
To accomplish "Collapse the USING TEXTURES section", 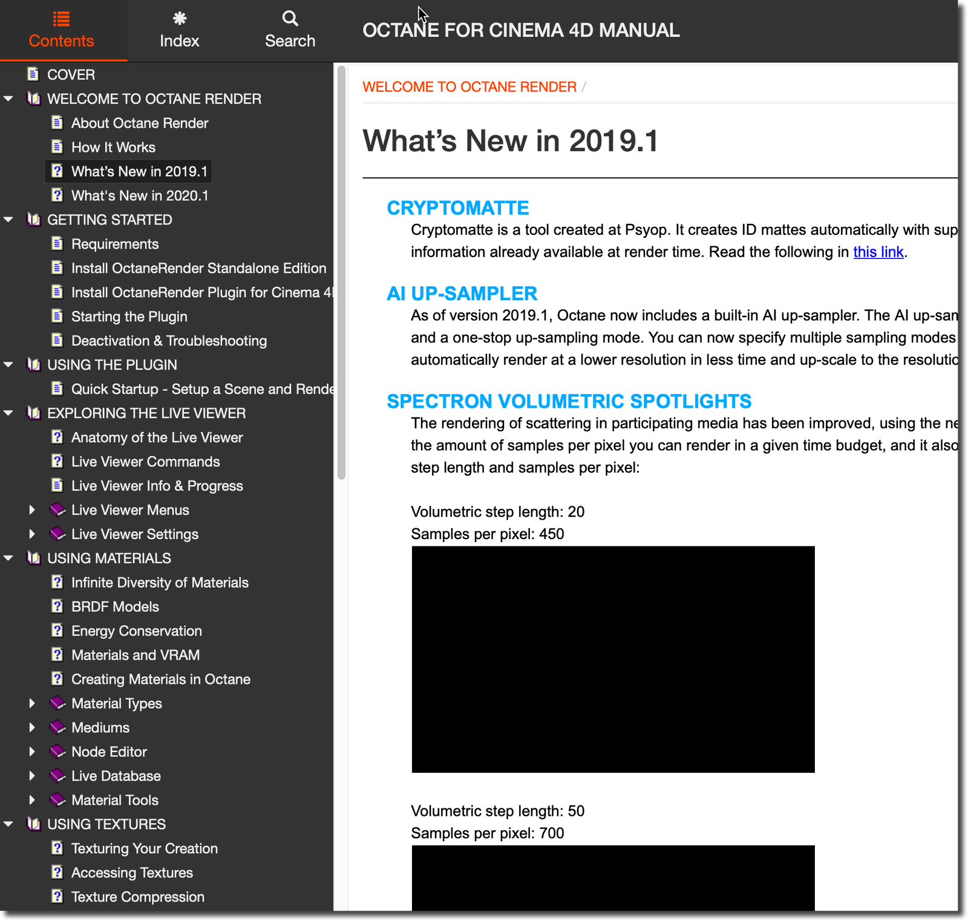I will click(x=8, y=824).
